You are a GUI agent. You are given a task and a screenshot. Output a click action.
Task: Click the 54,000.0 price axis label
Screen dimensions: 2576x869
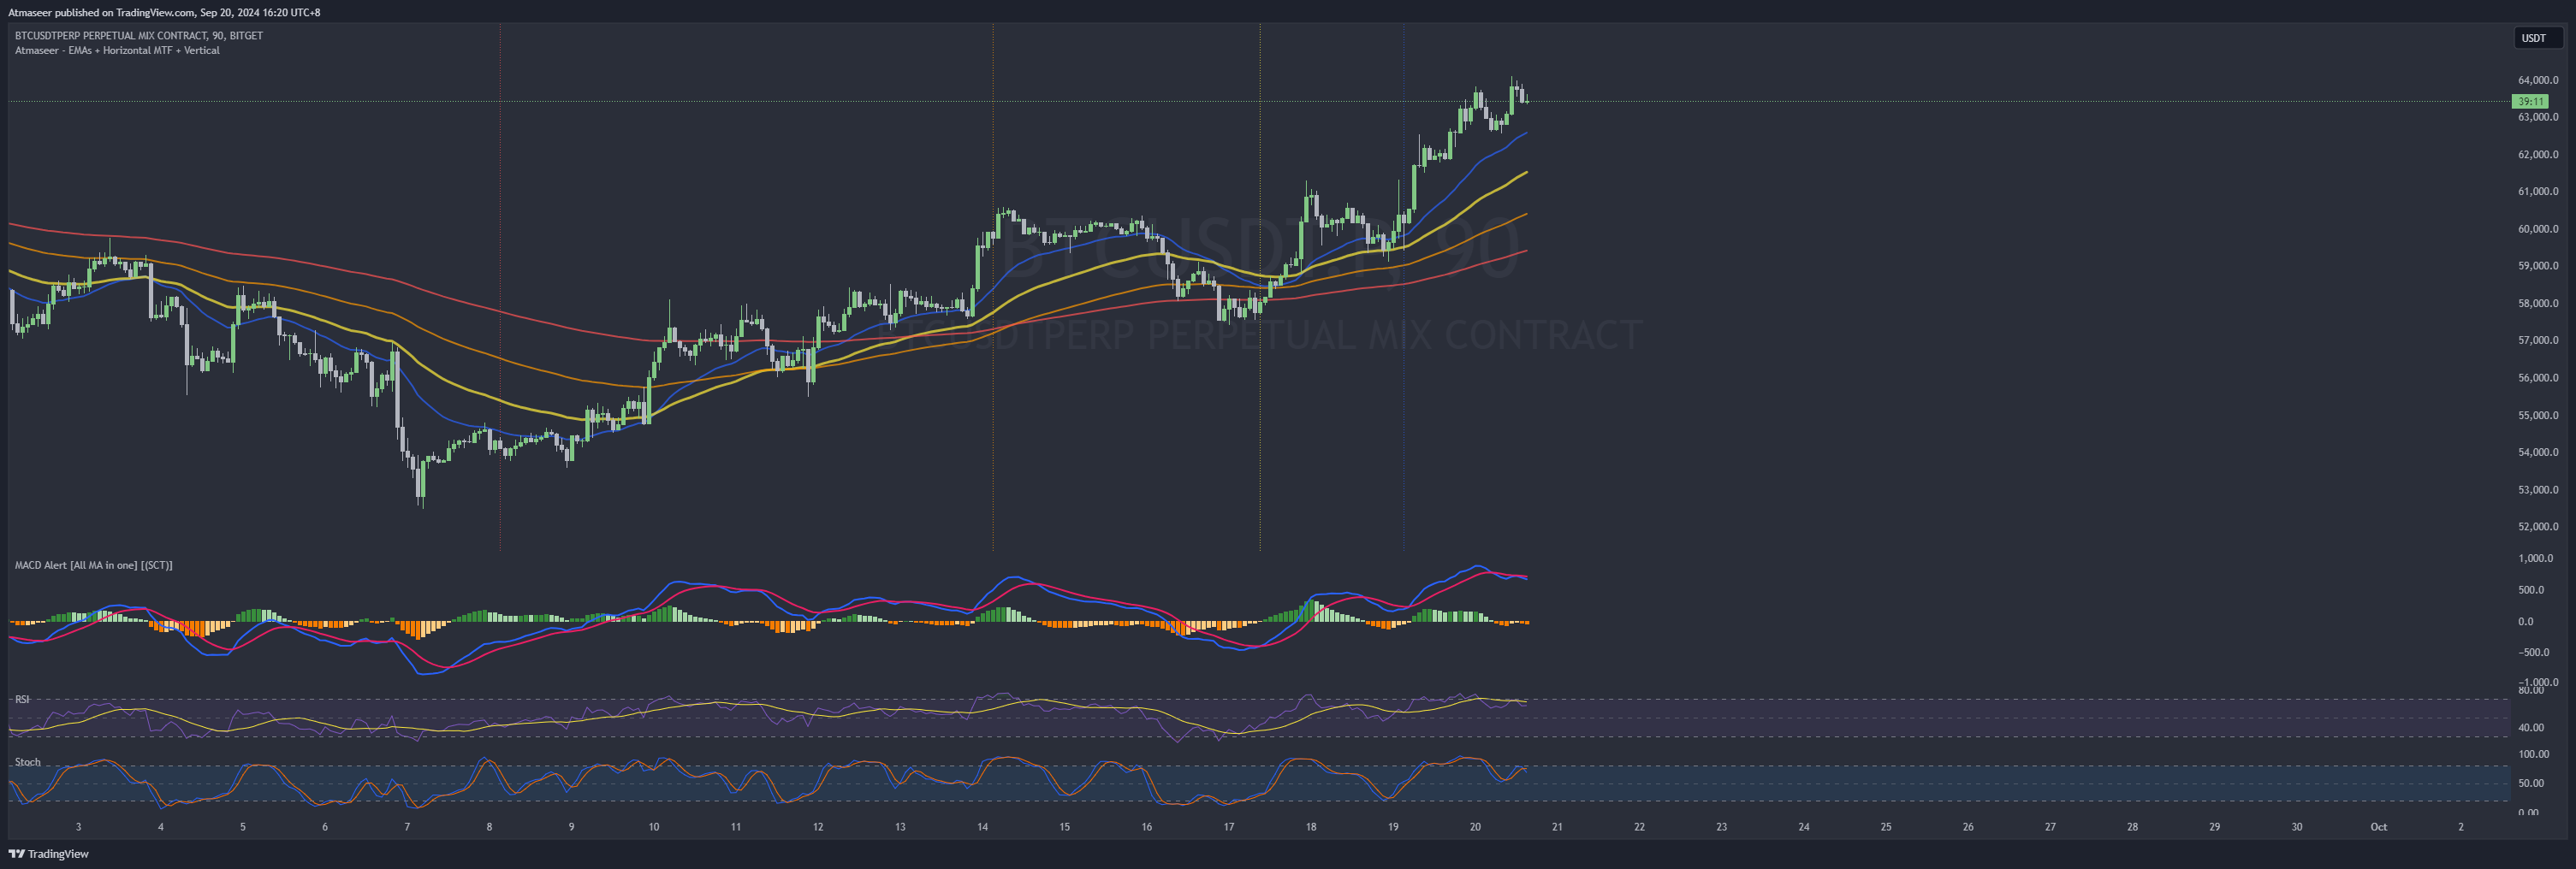coord(2538,452)
